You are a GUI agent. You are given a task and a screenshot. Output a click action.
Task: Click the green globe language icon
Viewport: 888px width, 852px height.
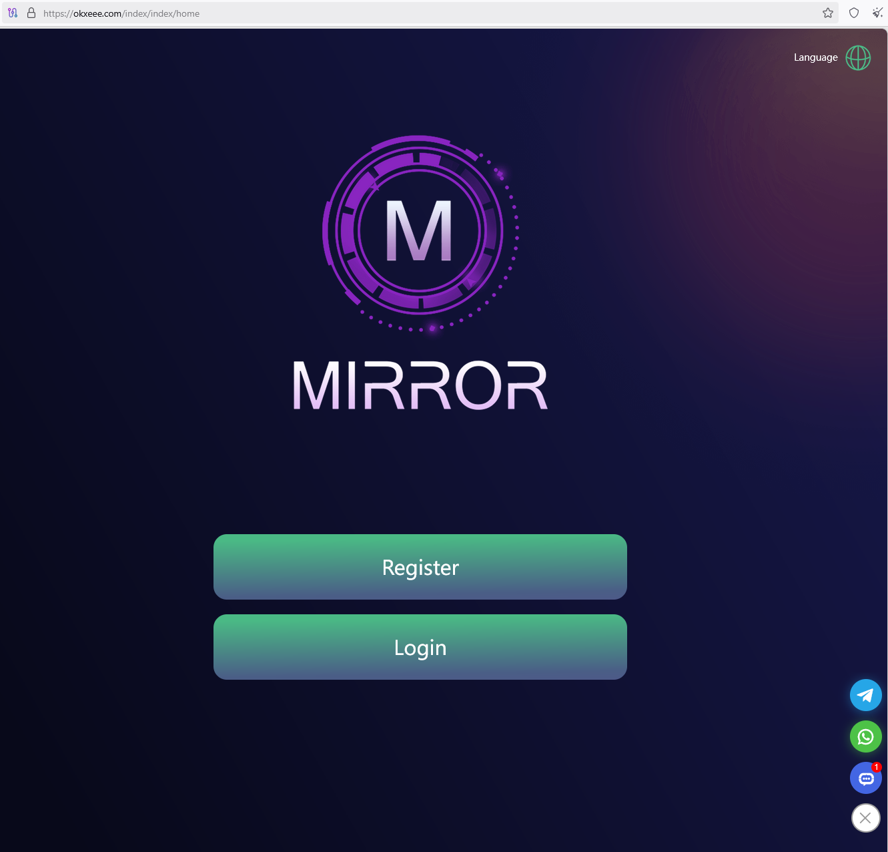(x=858, y=58)
